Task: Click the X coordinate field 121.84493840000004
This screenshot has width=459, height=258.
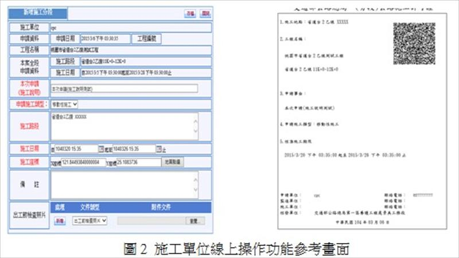Action: [x=83, y=162]
